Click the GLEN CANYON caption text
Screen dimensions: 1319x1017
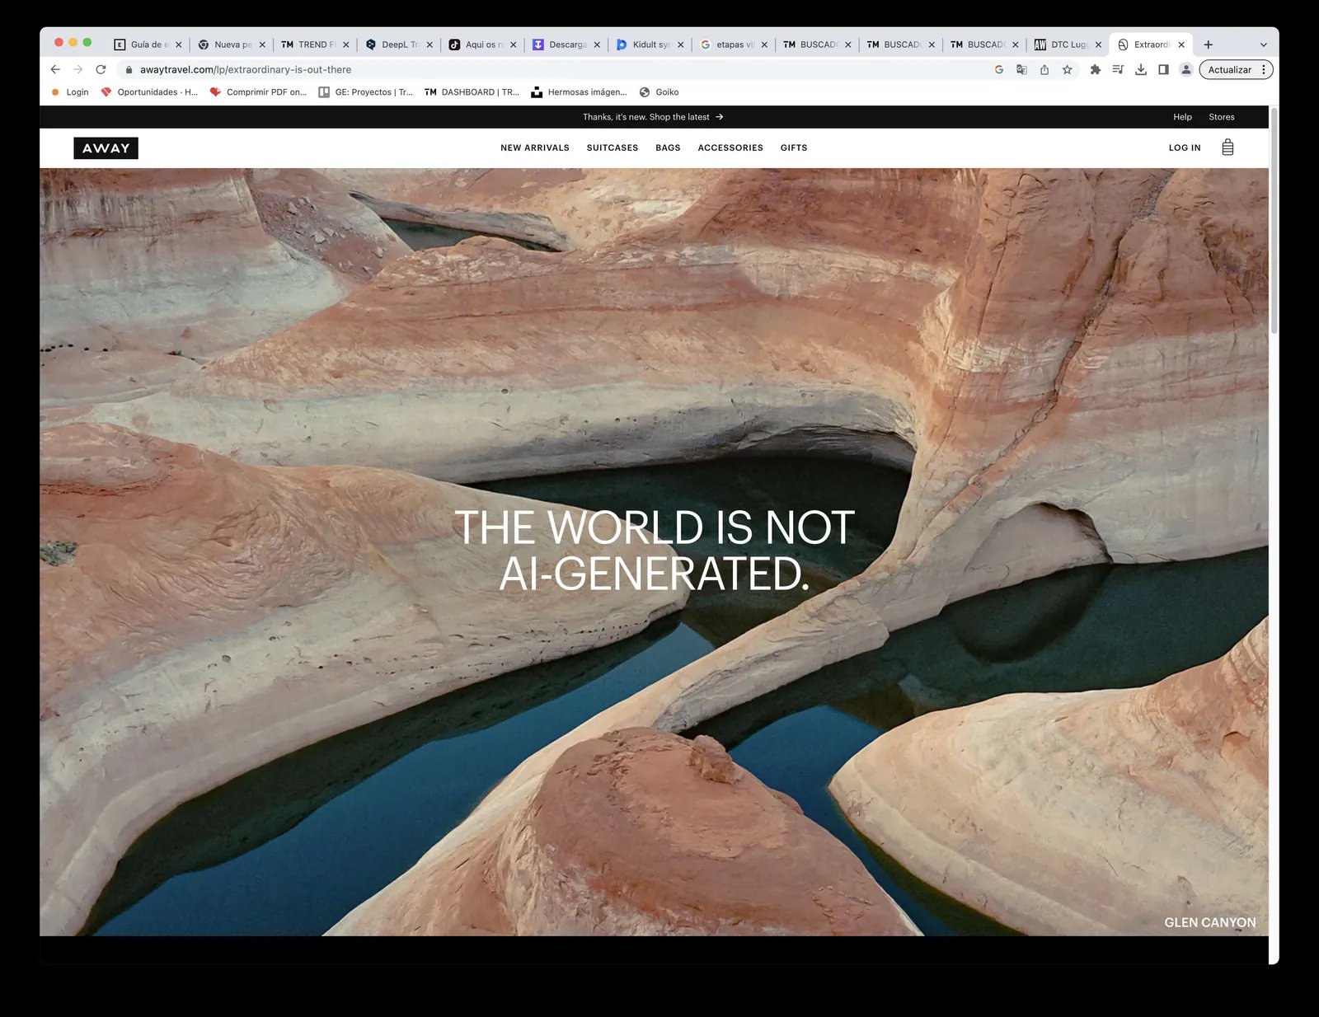click(1210, 922)
